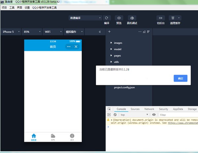Image resolution: width=198 pixels, height=153 pixels.
Task: Open the iPhone 5 device dropdown
Action: 11,32
